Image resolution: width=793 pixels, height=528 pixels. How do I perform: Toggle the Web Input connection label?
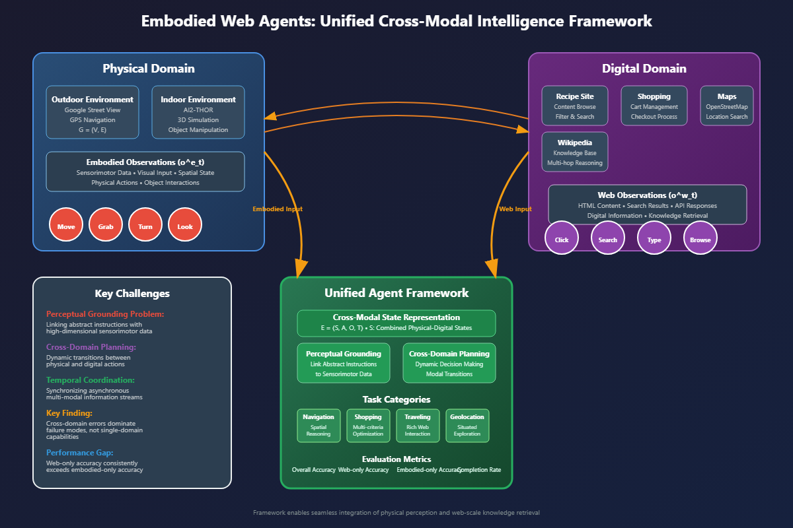tap(515, 209)
